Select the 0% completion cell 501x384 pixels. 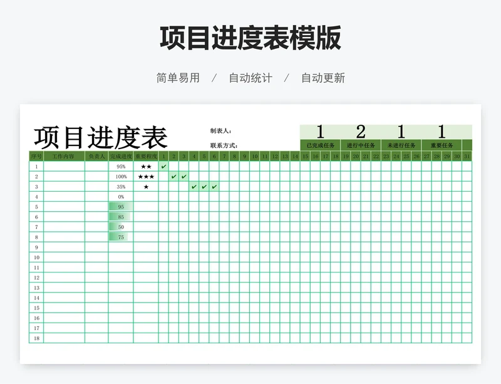(121, 197)
